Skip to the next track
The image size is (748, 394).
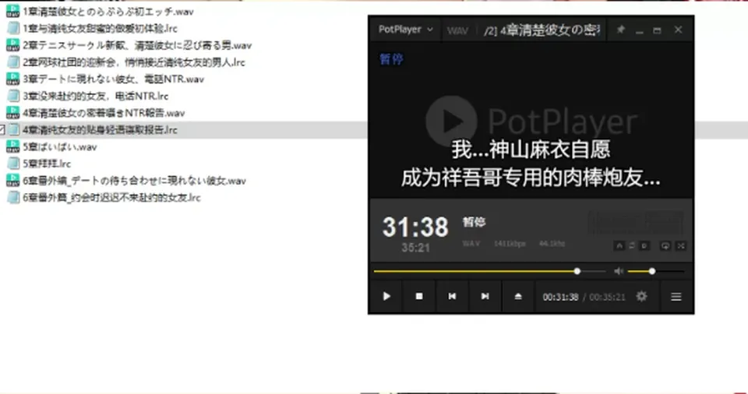tap(485, 297)
